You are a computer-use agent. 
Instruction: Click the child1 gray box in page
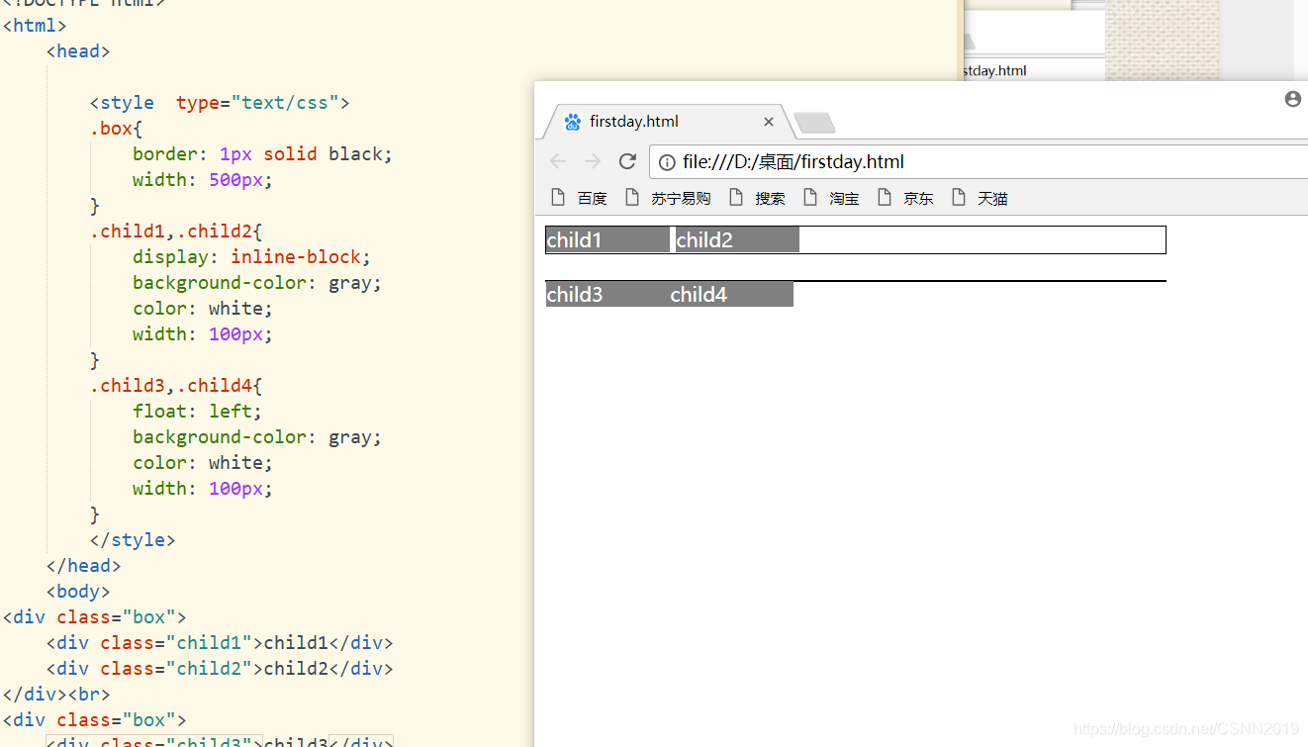[607, 239]
